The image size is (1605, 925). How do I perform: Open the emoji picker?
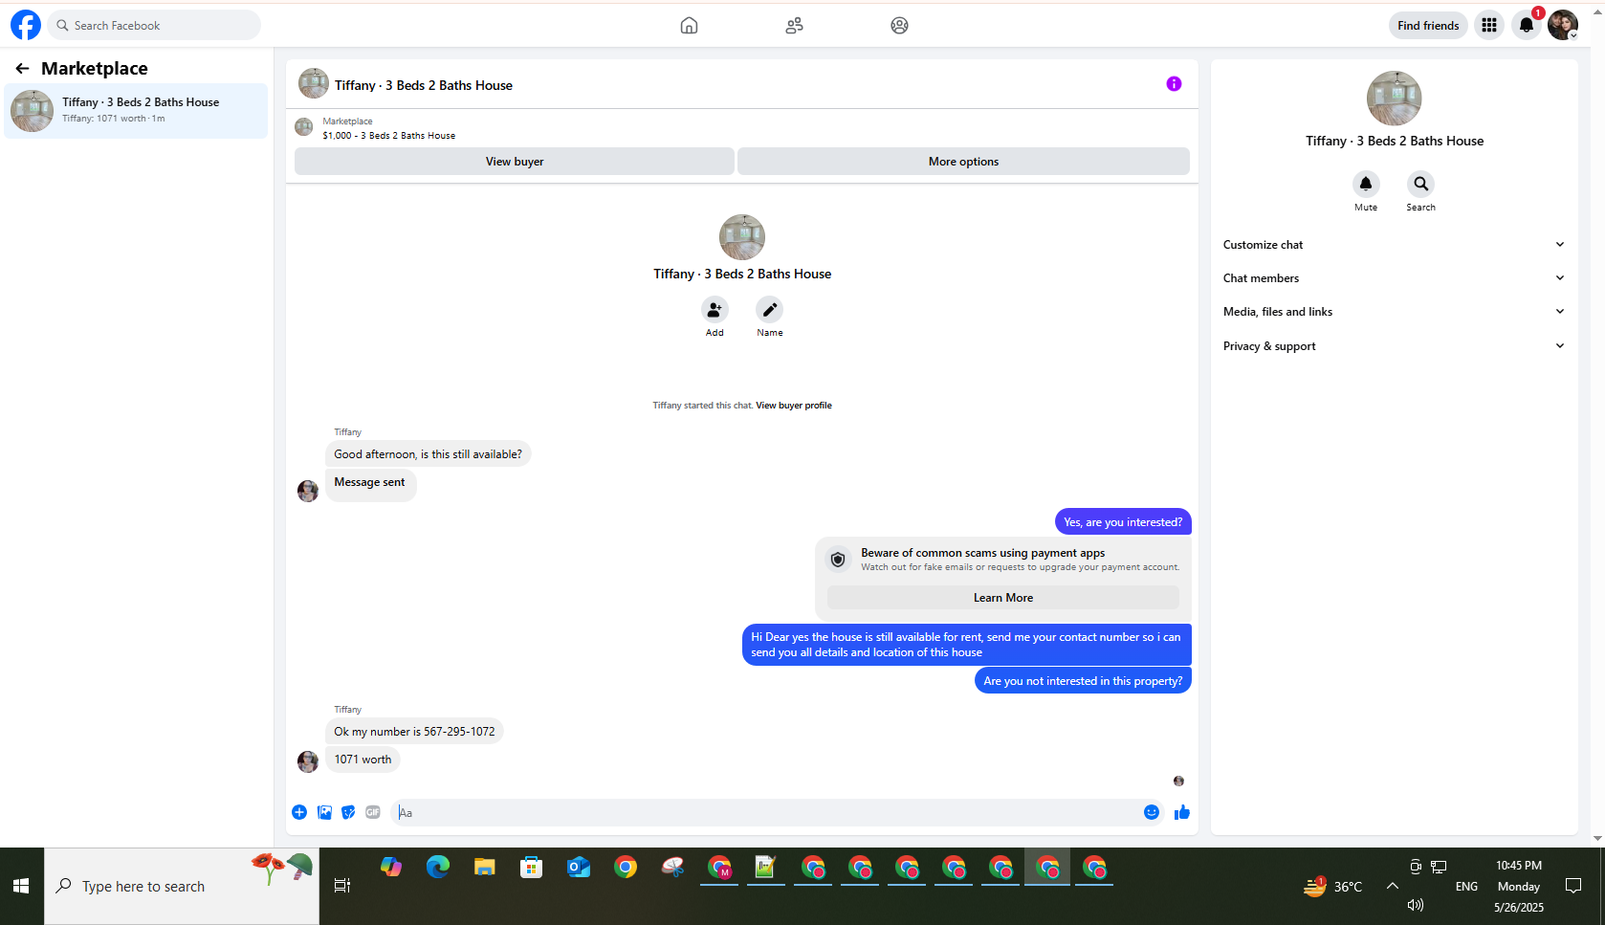(x=1152, y=812)
